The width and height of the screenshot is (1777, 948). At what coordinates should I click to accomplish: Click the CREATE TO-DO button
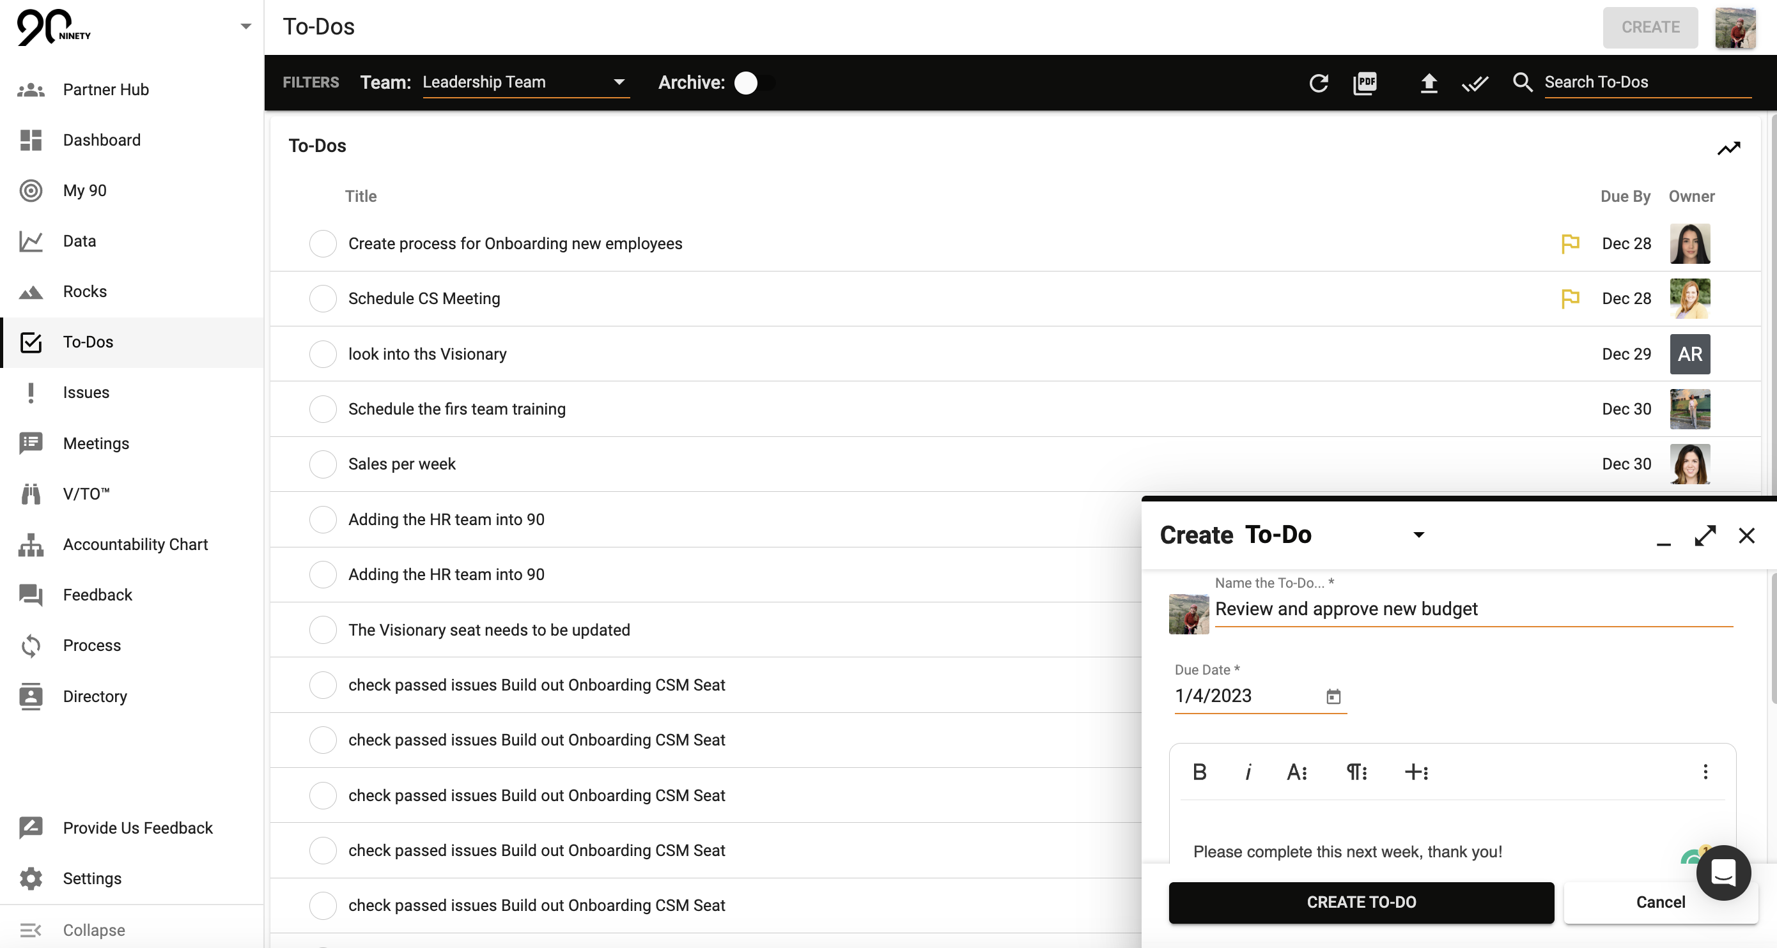(x=1360, y=902)
